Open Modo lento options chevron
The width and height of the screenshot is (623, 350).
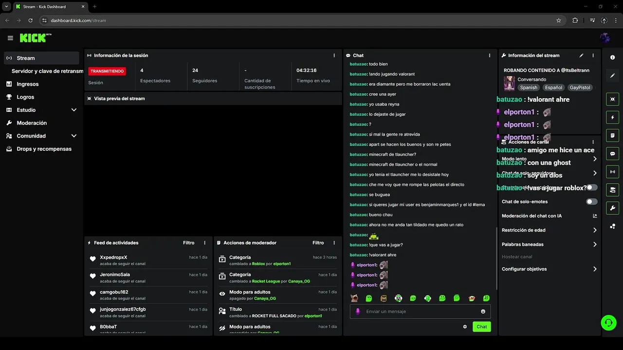(x=595, y=159)
